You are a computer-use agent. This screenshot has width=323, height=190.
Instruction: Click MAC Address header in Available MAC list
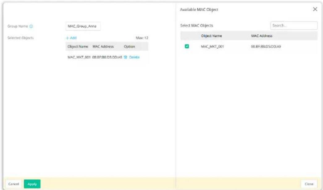click(x=262, y=36)
